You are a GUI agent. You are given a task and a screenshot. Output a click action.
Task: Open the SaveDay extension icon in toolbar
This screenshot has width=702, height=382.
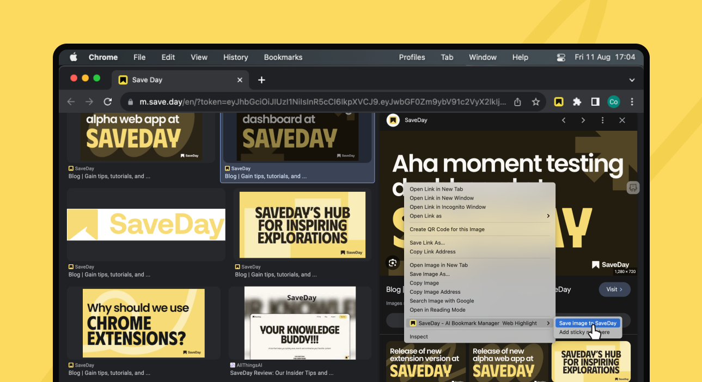pyautogui.click(x=558, y=102)
